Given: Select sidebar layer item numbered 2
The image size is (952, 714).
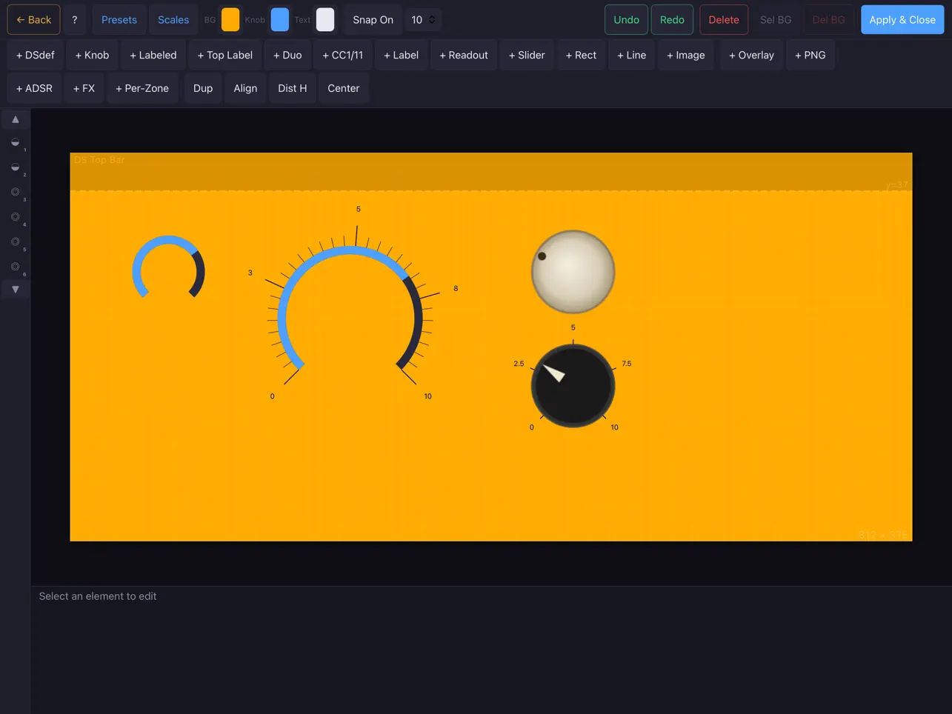Looking at the screenshot, I should tap(15, 167).
